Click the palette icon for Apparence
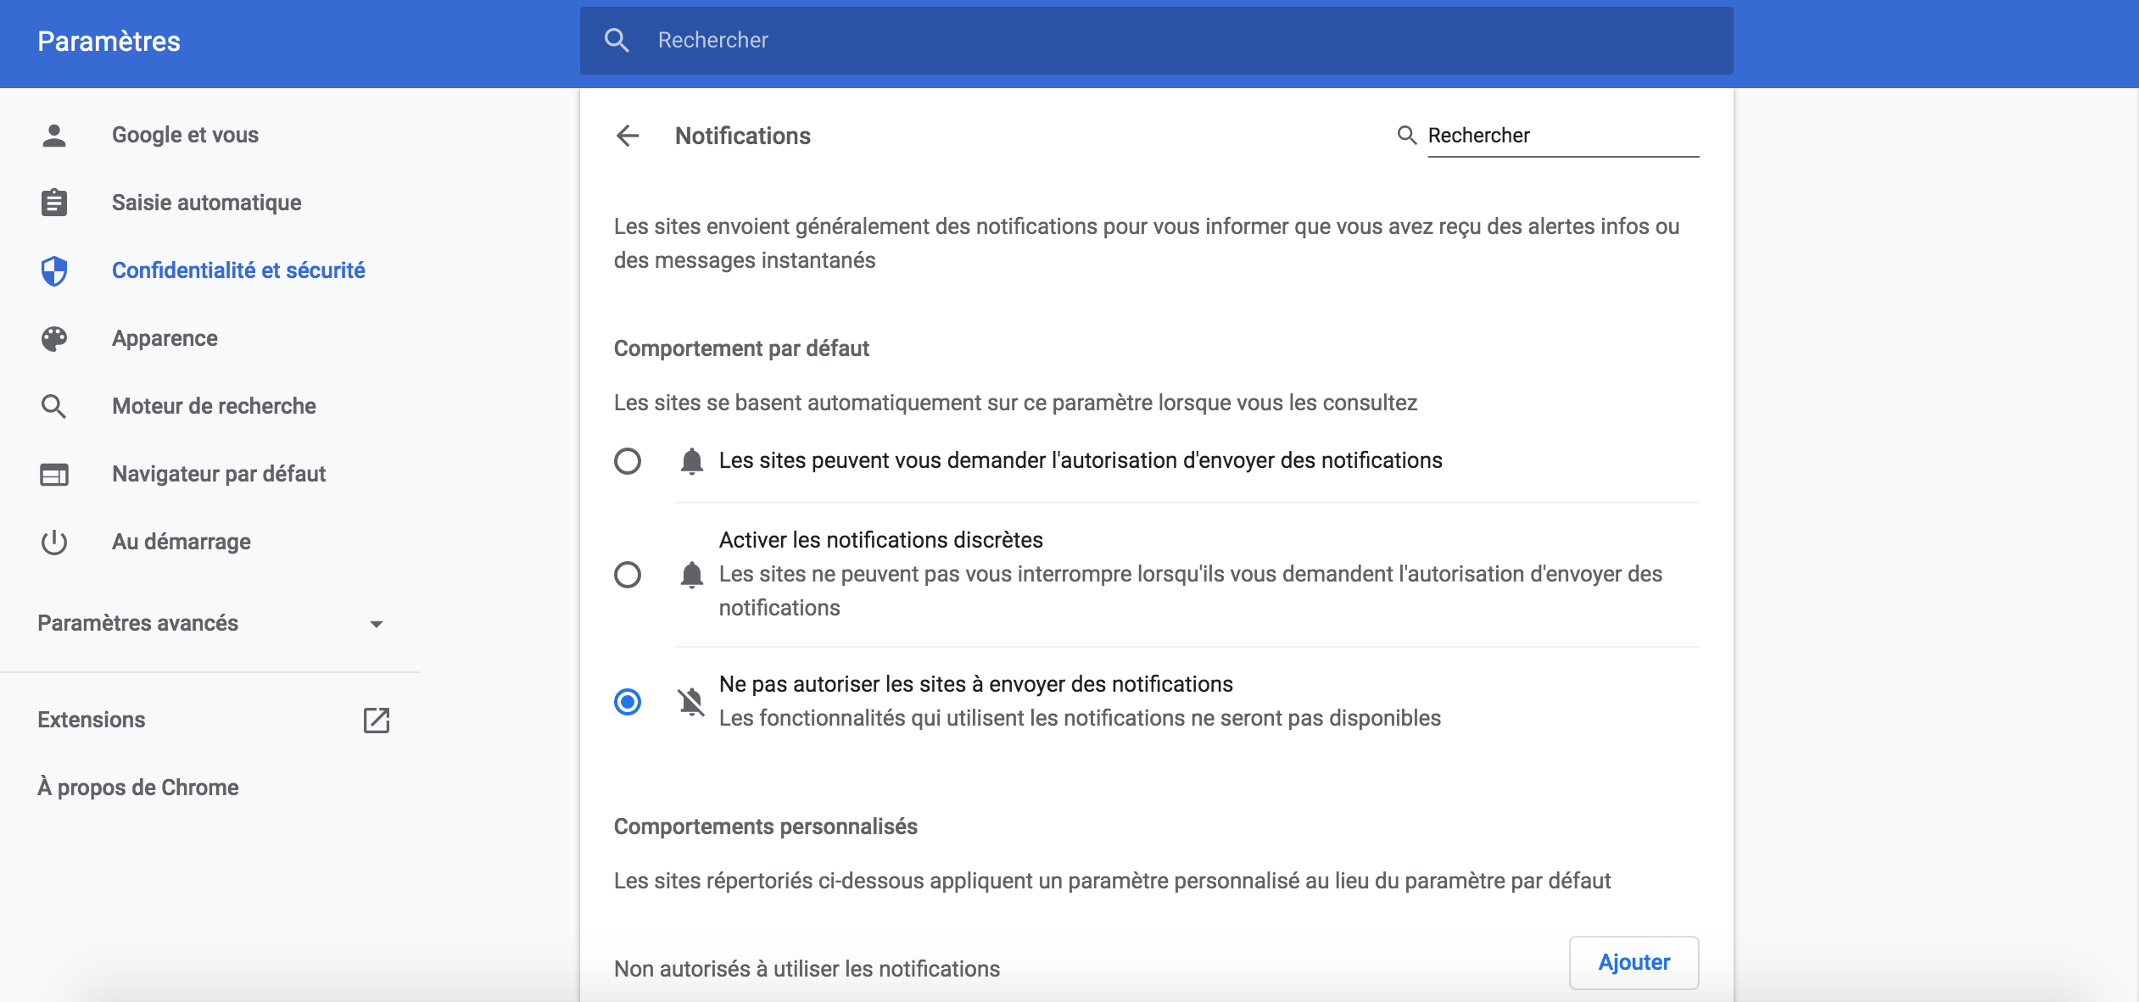 (x=54, y=338)
